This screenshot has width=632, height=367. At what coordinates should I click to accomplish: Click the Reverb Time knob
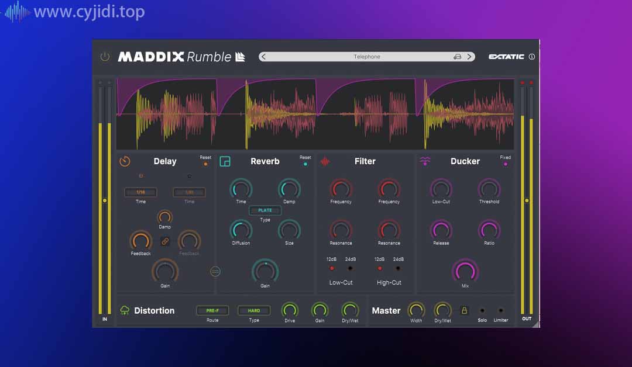(x=241, y=189)
